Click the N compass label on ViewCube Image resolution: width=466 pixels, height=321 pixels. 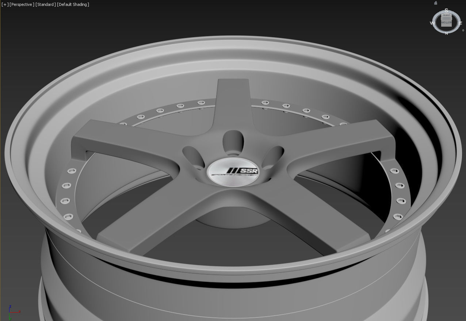[446, 34]
